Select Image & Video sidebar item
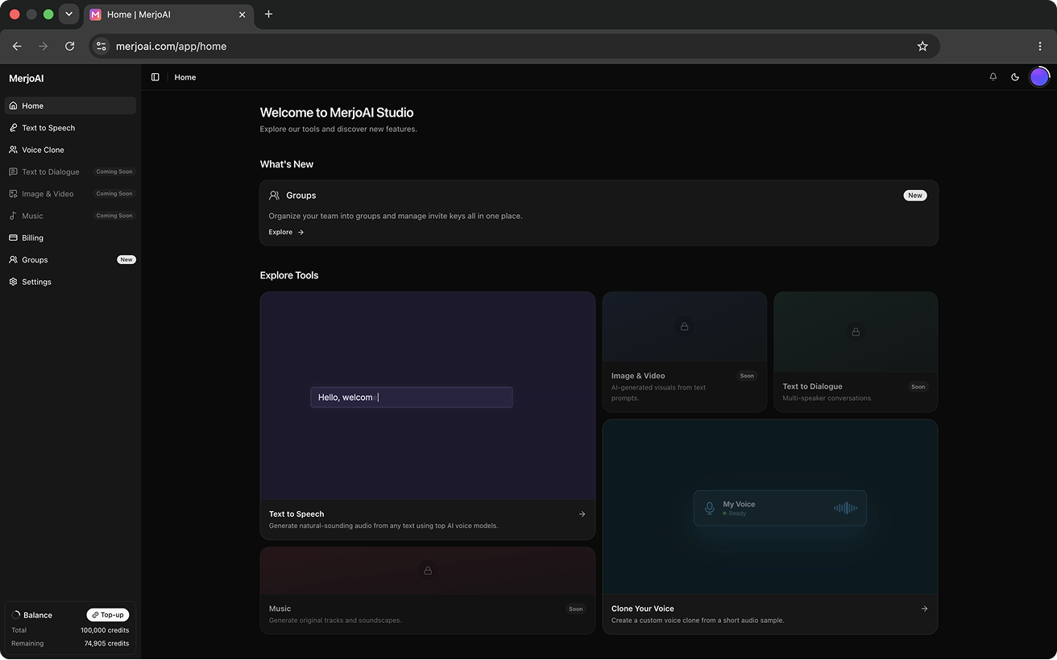 tap(70, 194)
